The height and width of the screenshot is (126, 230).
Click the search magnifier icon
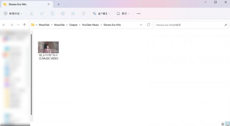click(226, 25)
